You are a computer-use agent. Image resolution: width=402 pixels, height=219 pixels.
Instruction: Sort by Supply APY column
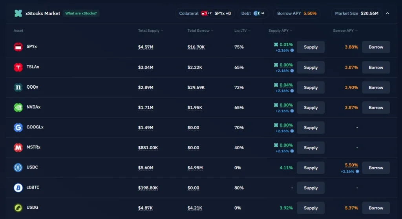point(280,31)
